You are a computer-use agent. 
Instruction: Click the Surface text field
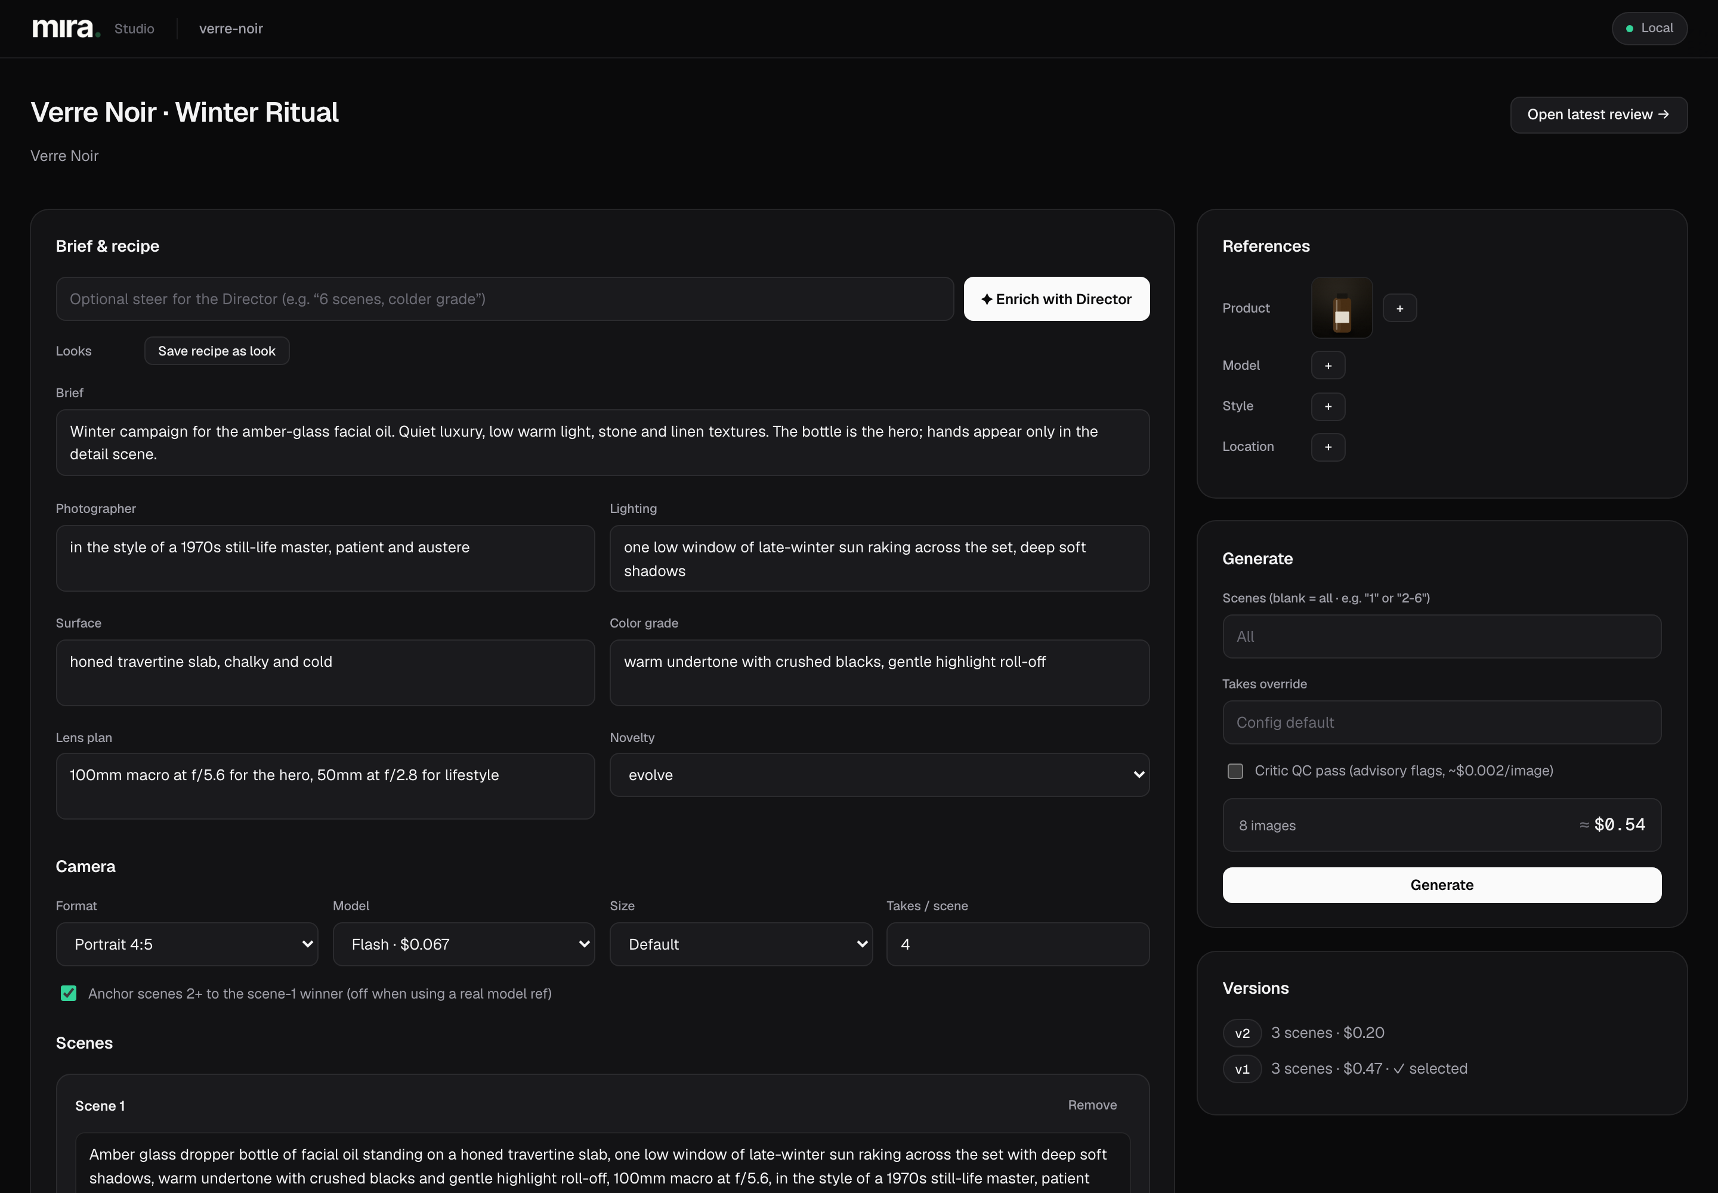(x=325, y=673)
